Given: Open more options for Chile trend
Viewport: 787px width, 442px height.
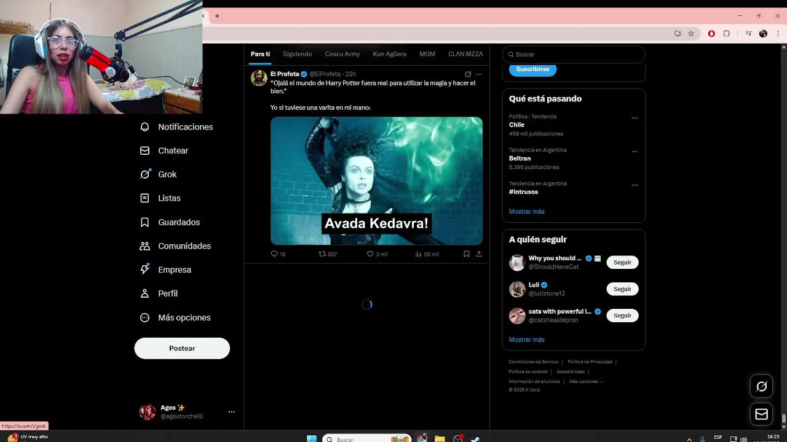Looking at the screenshot, I should pos(635,118).
